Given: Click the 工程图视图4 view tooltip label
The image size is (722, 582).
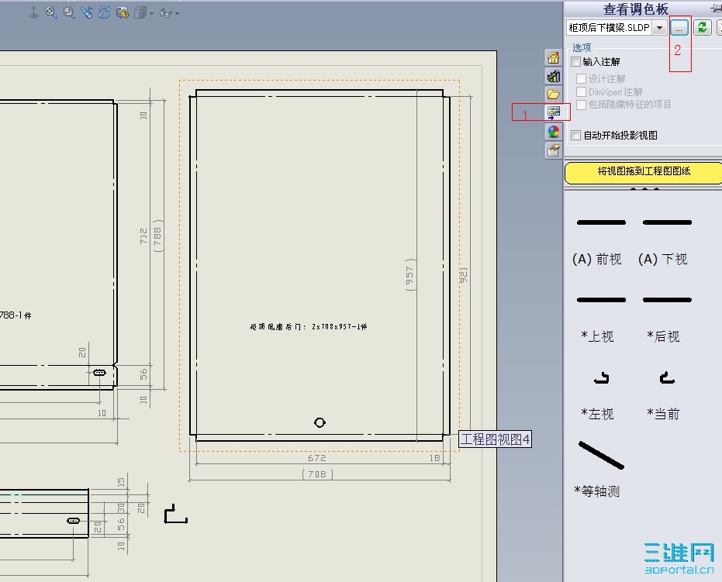Looking at the screenshot, I should [495, 439].
